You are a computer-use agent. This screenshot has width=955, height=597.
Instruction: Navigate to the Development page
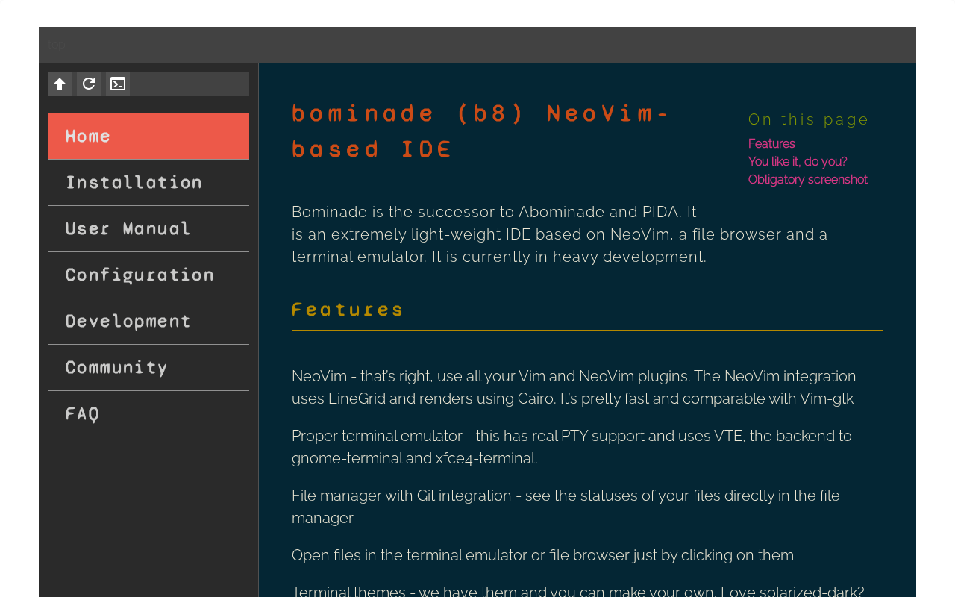click(x=148, y=322)
